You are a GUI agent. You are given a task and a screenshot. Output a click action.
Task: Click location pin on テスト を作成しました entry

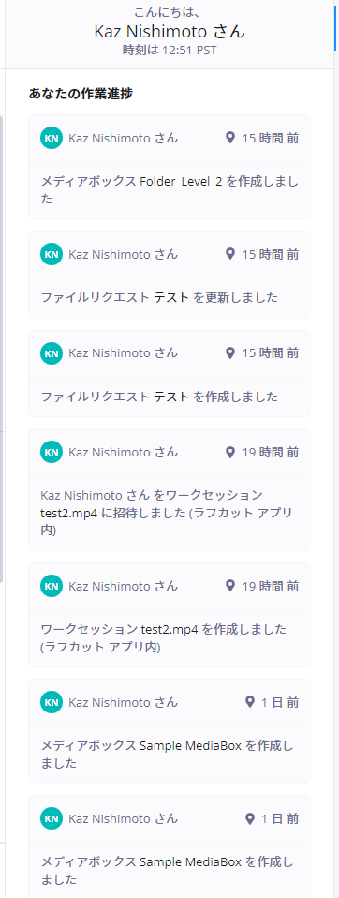pos(230,352)
